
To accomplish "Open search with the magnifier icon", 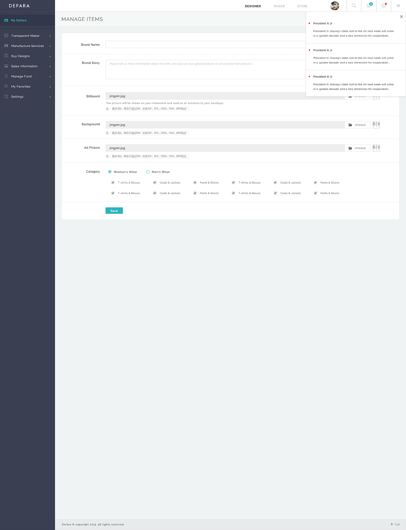I will [354, 6].
